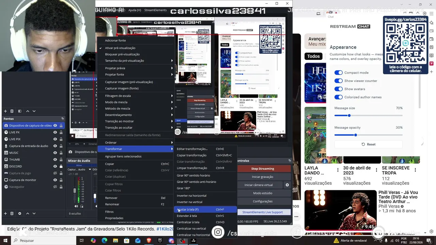
Task: Expand Desentrelaçamento submenu
Action: (136, 115)
